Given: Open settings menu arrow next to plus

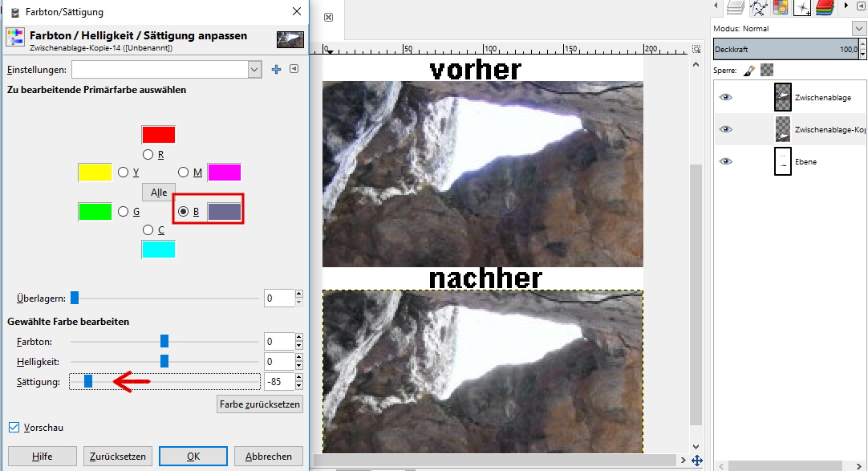Looking at the screenshot, I should pyautogui.click(x=294, y=69).
